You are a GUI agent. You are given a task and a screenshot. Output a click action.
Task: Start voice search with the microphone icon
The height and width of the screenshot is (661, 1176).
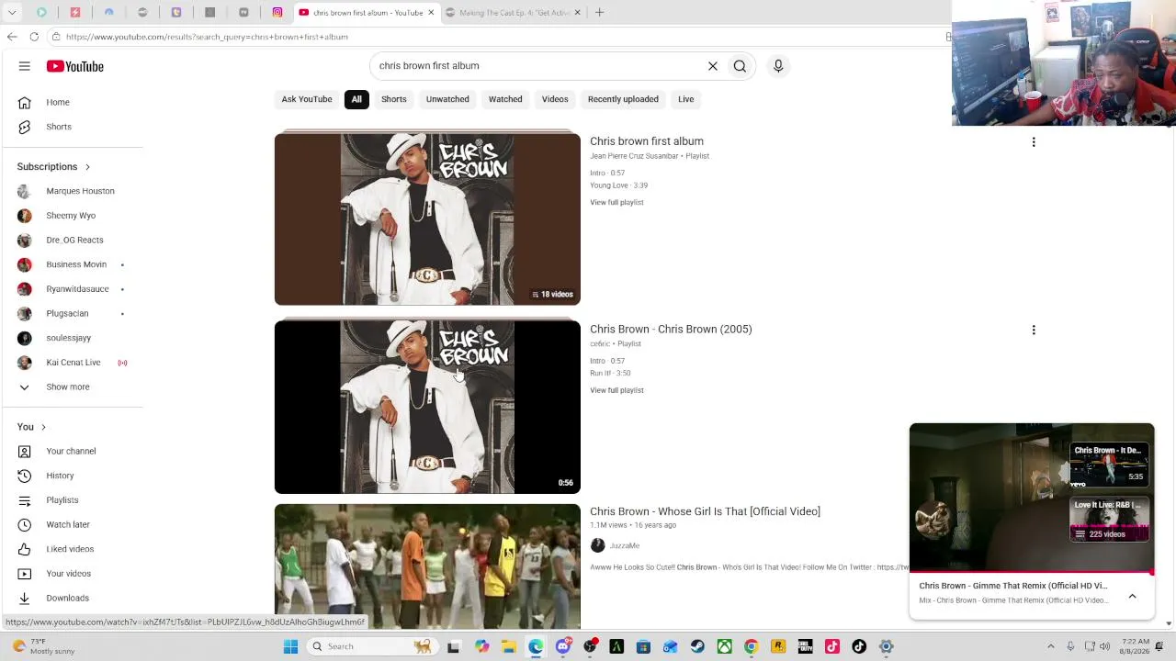[x=778, y=66]
